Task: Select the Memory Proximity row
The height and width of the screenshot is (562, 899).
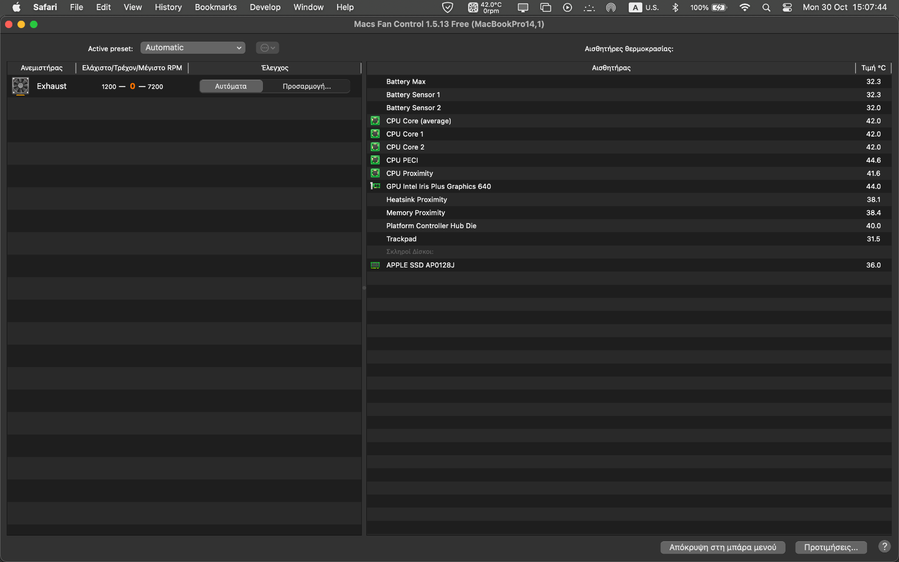Action: pos(629,213)
